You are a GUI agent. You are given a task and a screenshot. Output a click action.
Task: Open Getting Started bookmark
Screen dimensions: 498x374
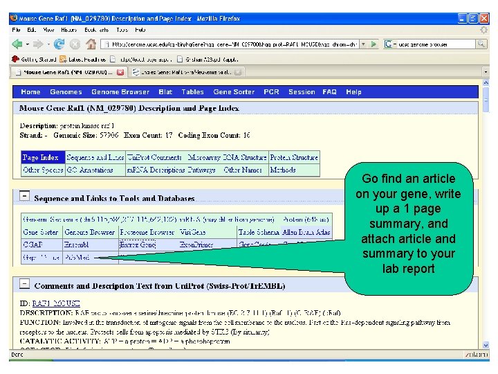tap(34, 59)
